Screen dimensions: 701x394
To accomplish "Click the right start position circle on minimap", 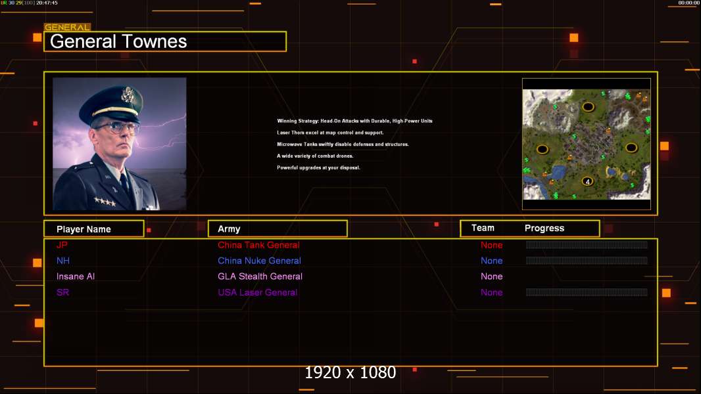I will click(x=631, y=147).
